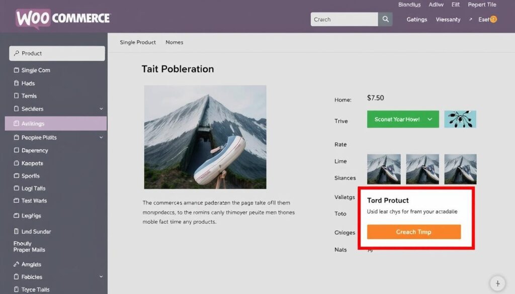Click the Amglats sidebar icon
Viewport: 515px width, 294px height.
click(16, 264)
